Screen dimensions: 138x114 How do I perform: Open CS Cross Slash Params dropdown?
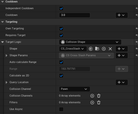86,56
